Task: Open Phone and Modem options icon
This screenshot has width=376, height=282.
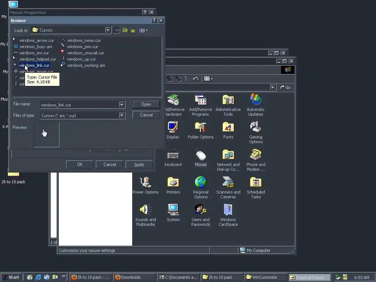Action: pyautogui.click(x=256, y=160)
